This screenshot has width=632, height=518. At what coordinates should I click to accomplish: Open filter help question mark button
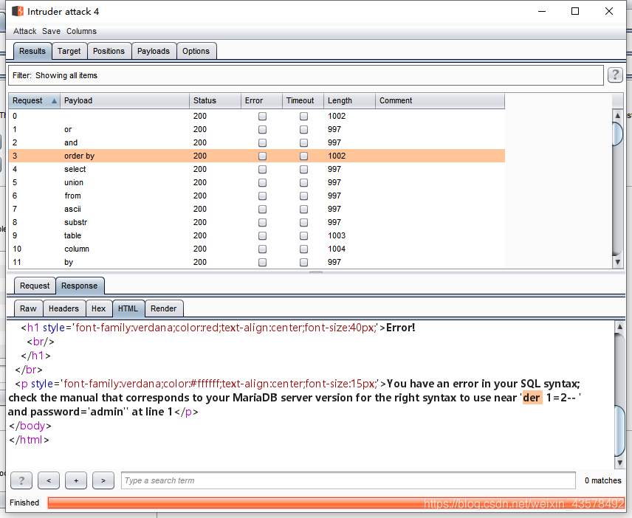615,75
